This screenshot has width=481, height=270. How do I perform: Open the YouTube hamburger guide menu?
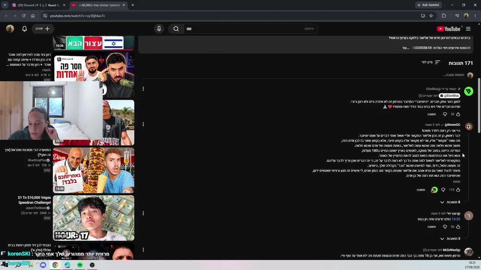pos(468,29)
